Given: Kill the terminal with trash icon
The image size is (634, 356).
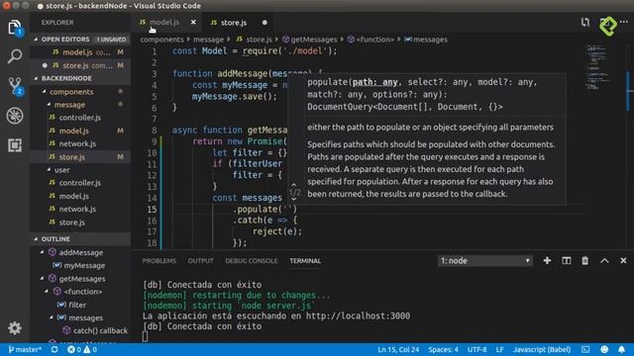Looking at the screenshot, I should 585,261.
